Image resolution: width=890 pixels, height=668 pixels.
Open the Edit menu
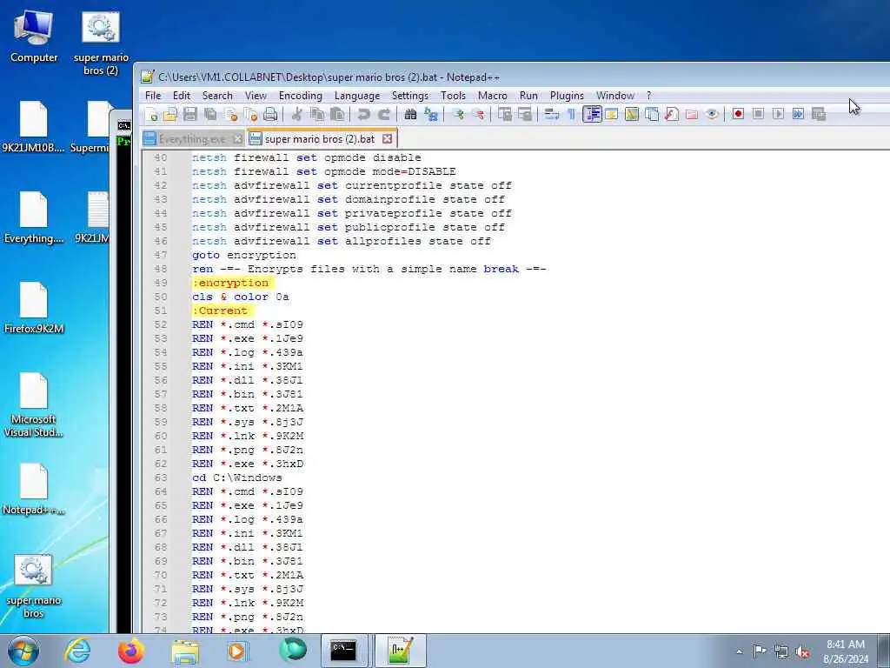[x=182, y=96]
